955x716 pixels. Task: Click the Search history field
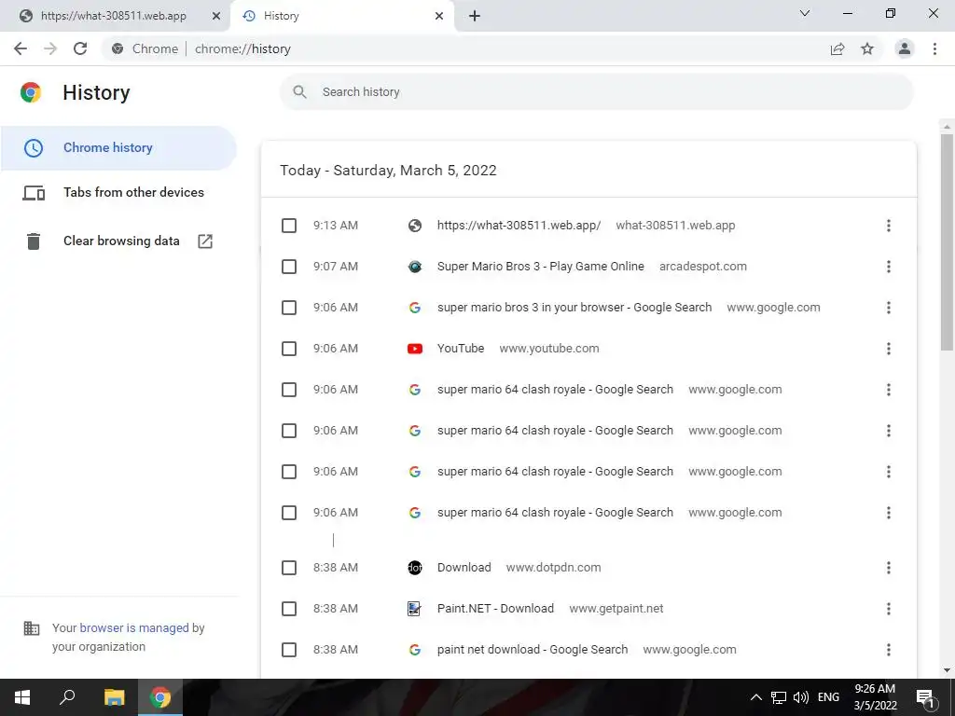tap(597, 92)
